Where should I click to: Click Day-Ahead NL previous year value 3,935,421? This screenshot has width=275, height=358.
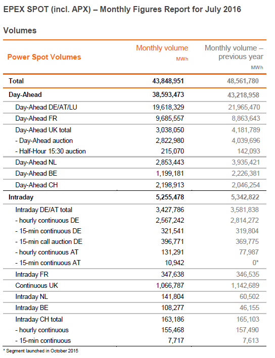[x=246, y=162]
